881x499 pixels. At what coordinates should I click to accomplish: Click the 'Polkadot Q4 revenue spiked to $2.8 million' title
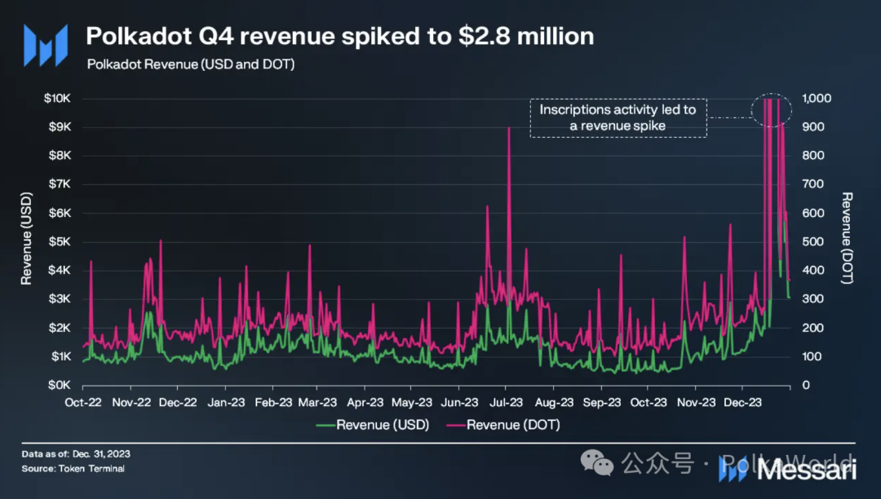tap(340, 36)
